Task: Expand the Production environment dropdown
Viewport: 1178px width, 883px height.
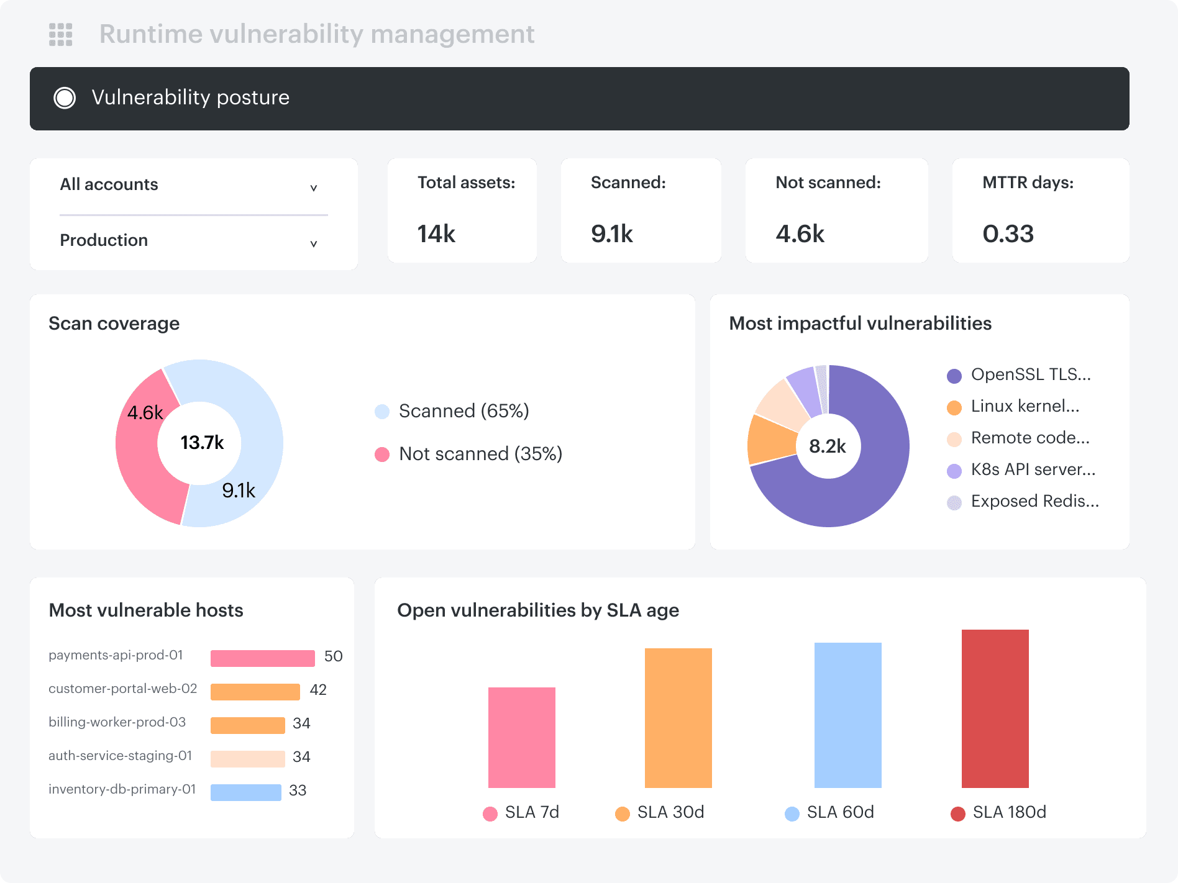Action: point(193,242)
